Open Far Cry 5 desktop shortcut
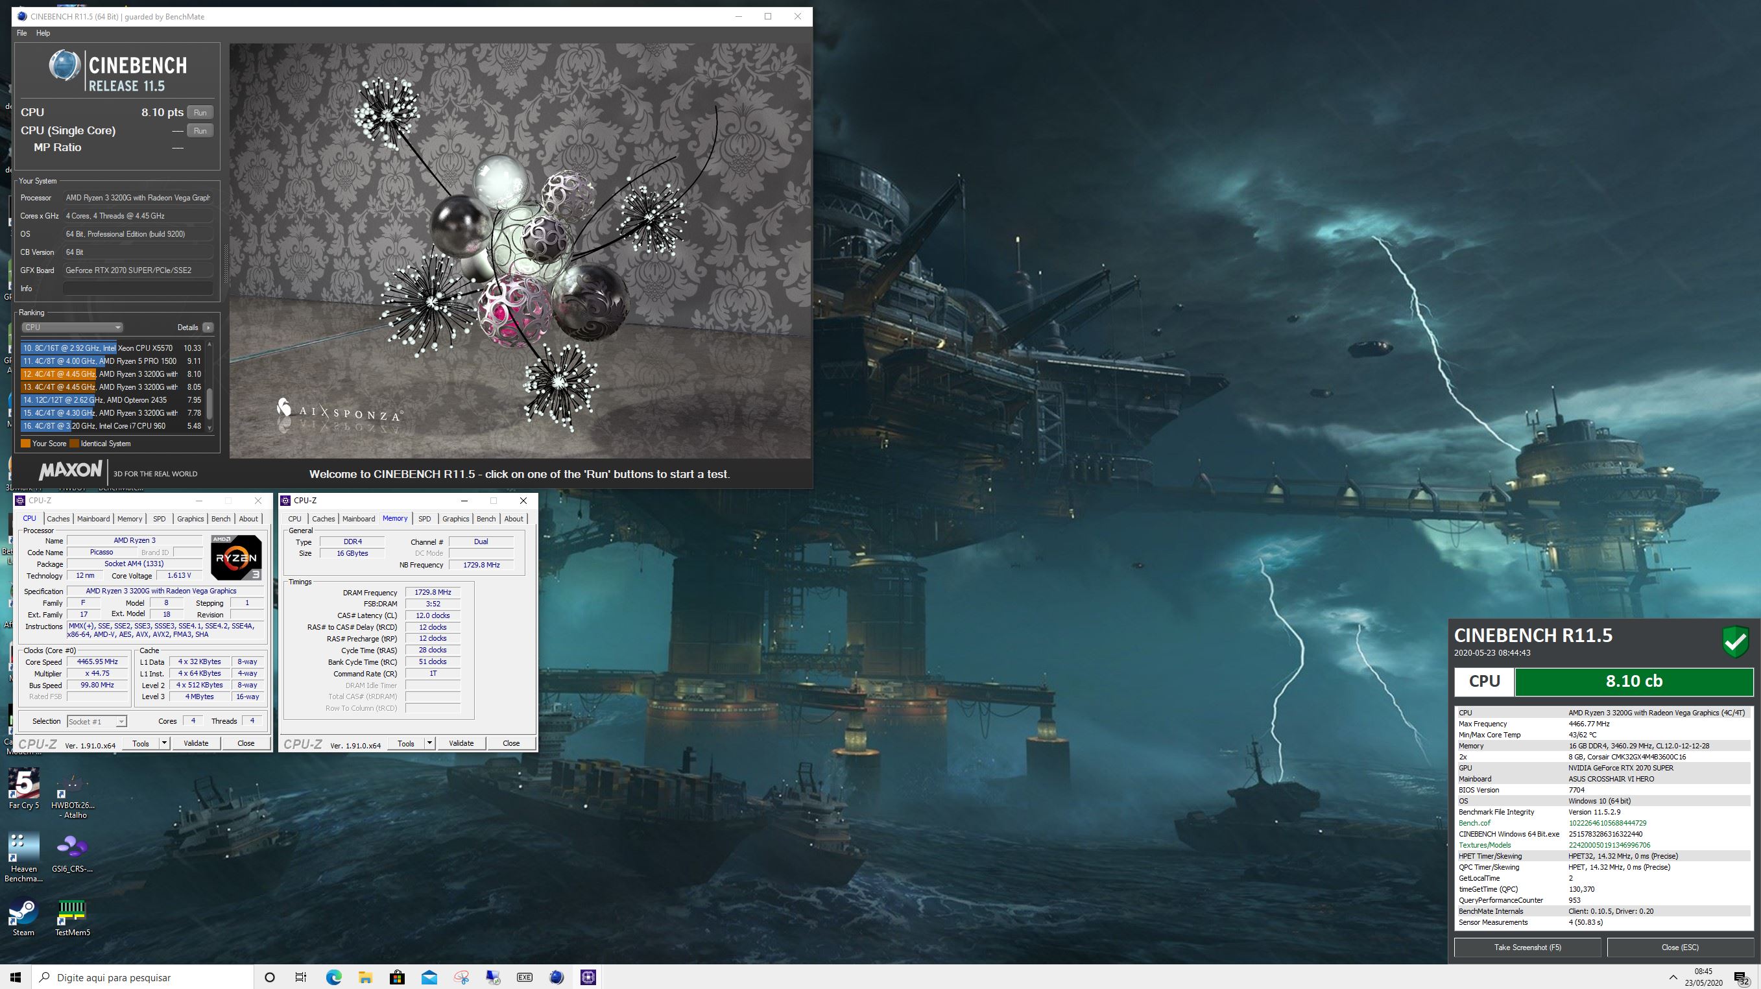 coord(24,788)
